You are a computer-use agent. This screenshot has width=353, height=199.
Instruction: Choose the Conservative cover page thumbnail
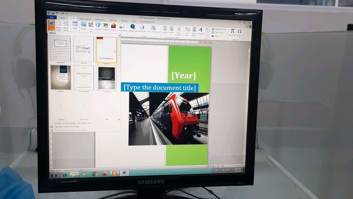(x=84, y=78)
